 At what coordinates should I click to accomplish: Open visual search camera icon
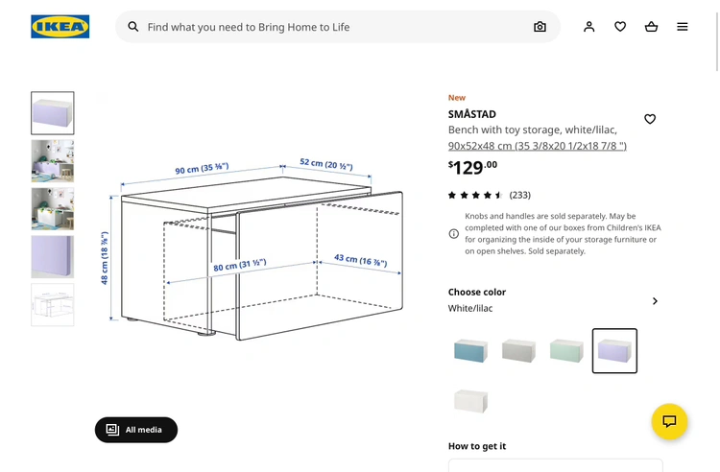(540, 27)
